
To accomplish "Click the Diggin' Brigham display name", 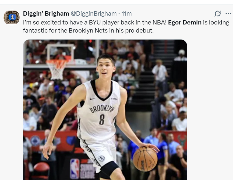I will pyautogui.click(x=46, y=13).
